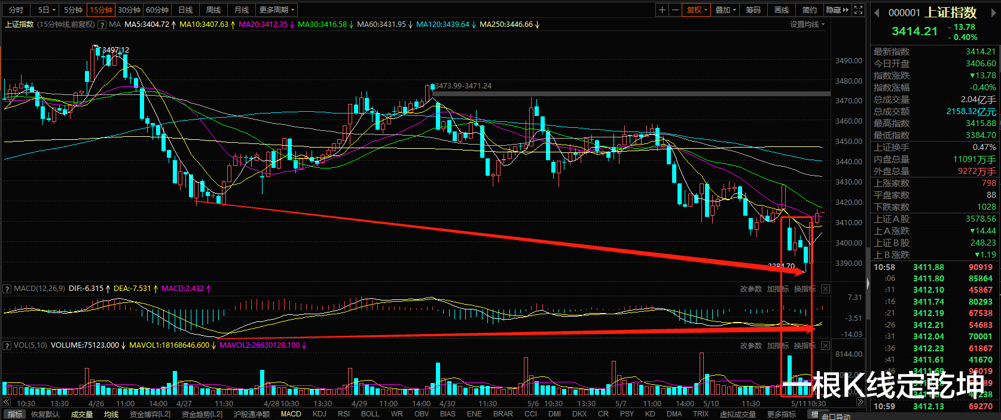This screenshot has width=1001, height=420.
Task: Select 资金趋势[L2] indicator
Action: coord(202,414)
